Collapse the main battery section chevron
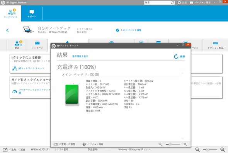Viewport: 228px width, 153px height. 183,73
